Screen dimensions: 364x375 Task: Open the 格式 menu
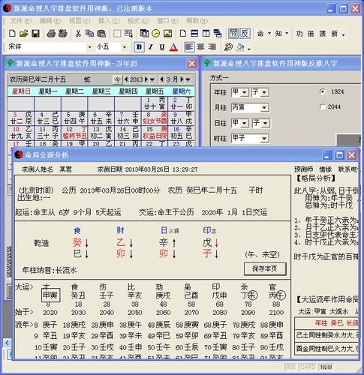[138, 21]
